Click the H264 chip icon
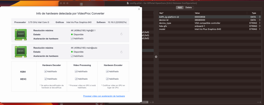The width and height of the screenshot is (264, 105). tap(21, 35)
